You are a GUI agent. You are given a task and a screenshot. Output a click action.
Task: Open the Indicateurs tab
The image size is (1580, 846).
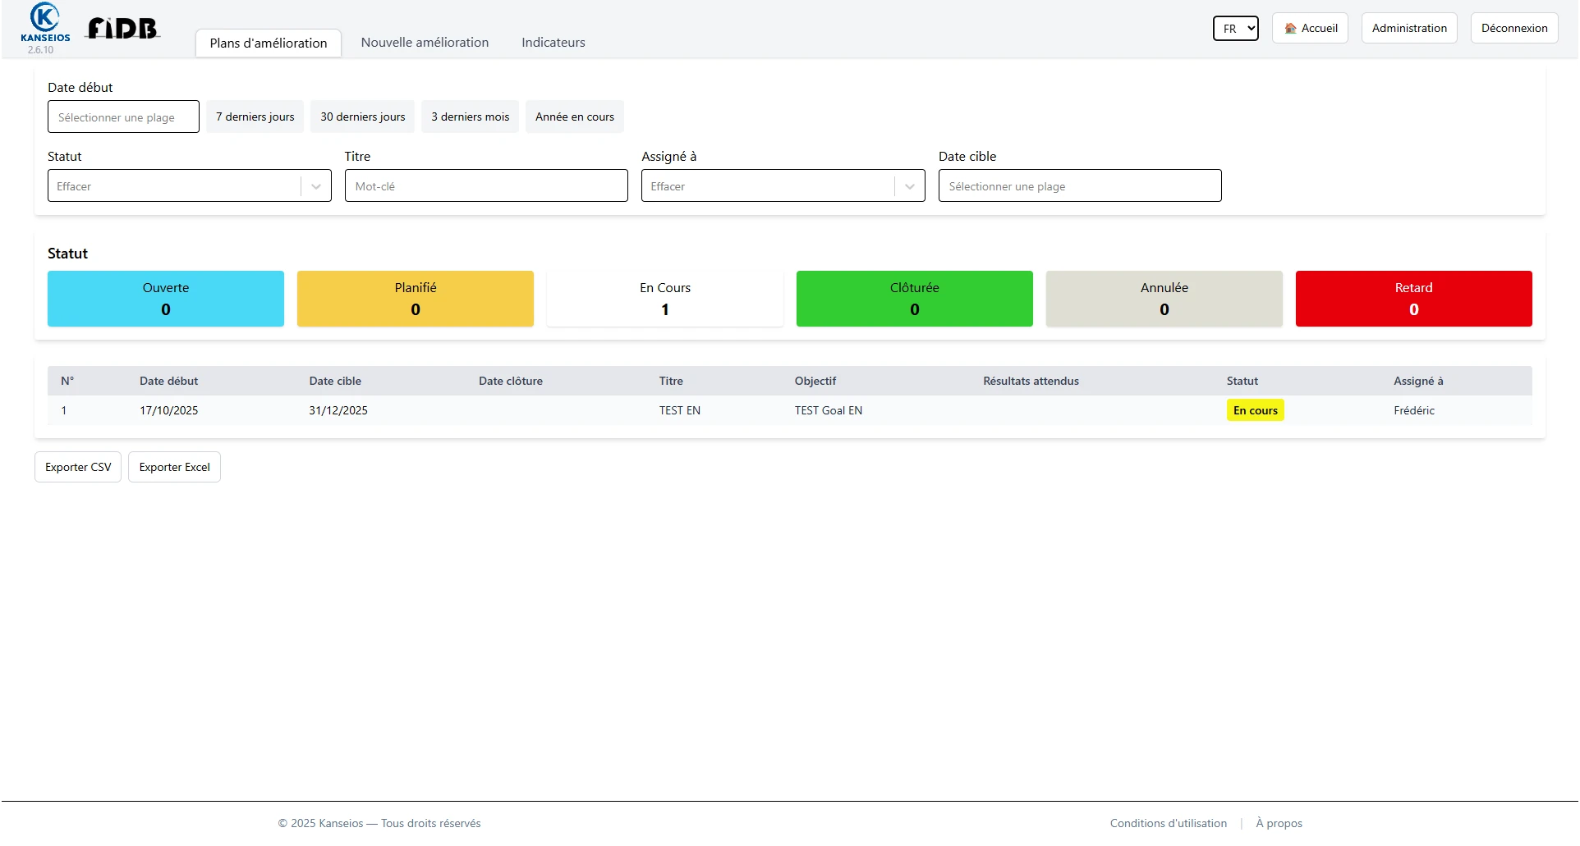553,43
